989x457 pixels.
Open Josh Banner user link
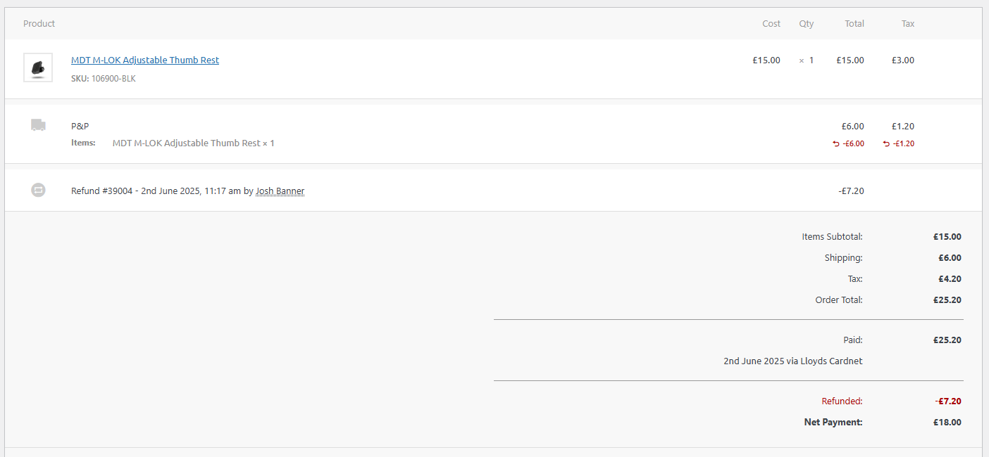pyautogui.click(x=280, y=191)
